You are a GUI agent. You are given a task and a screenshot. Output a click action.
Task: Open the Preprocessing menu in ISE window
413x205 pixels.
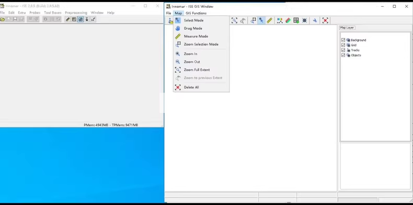click(76, 13)
